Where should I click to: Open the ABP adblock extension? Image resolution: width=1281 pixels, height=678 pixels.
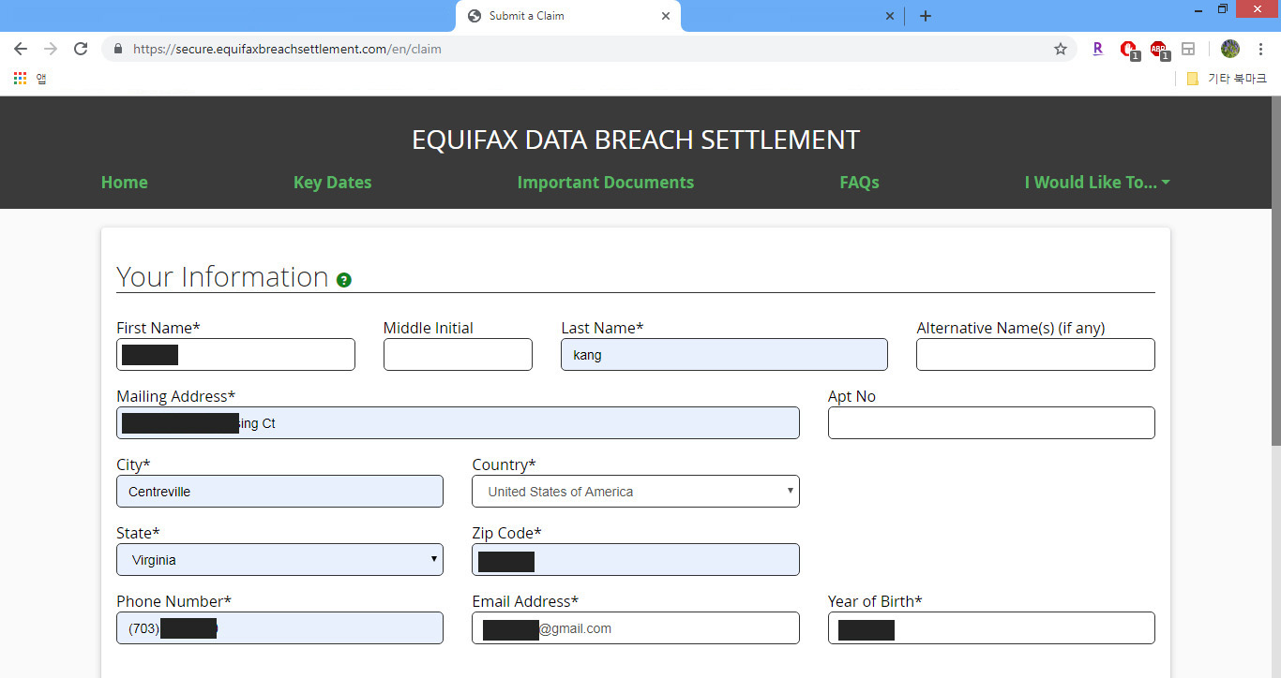pos(1159,50)
